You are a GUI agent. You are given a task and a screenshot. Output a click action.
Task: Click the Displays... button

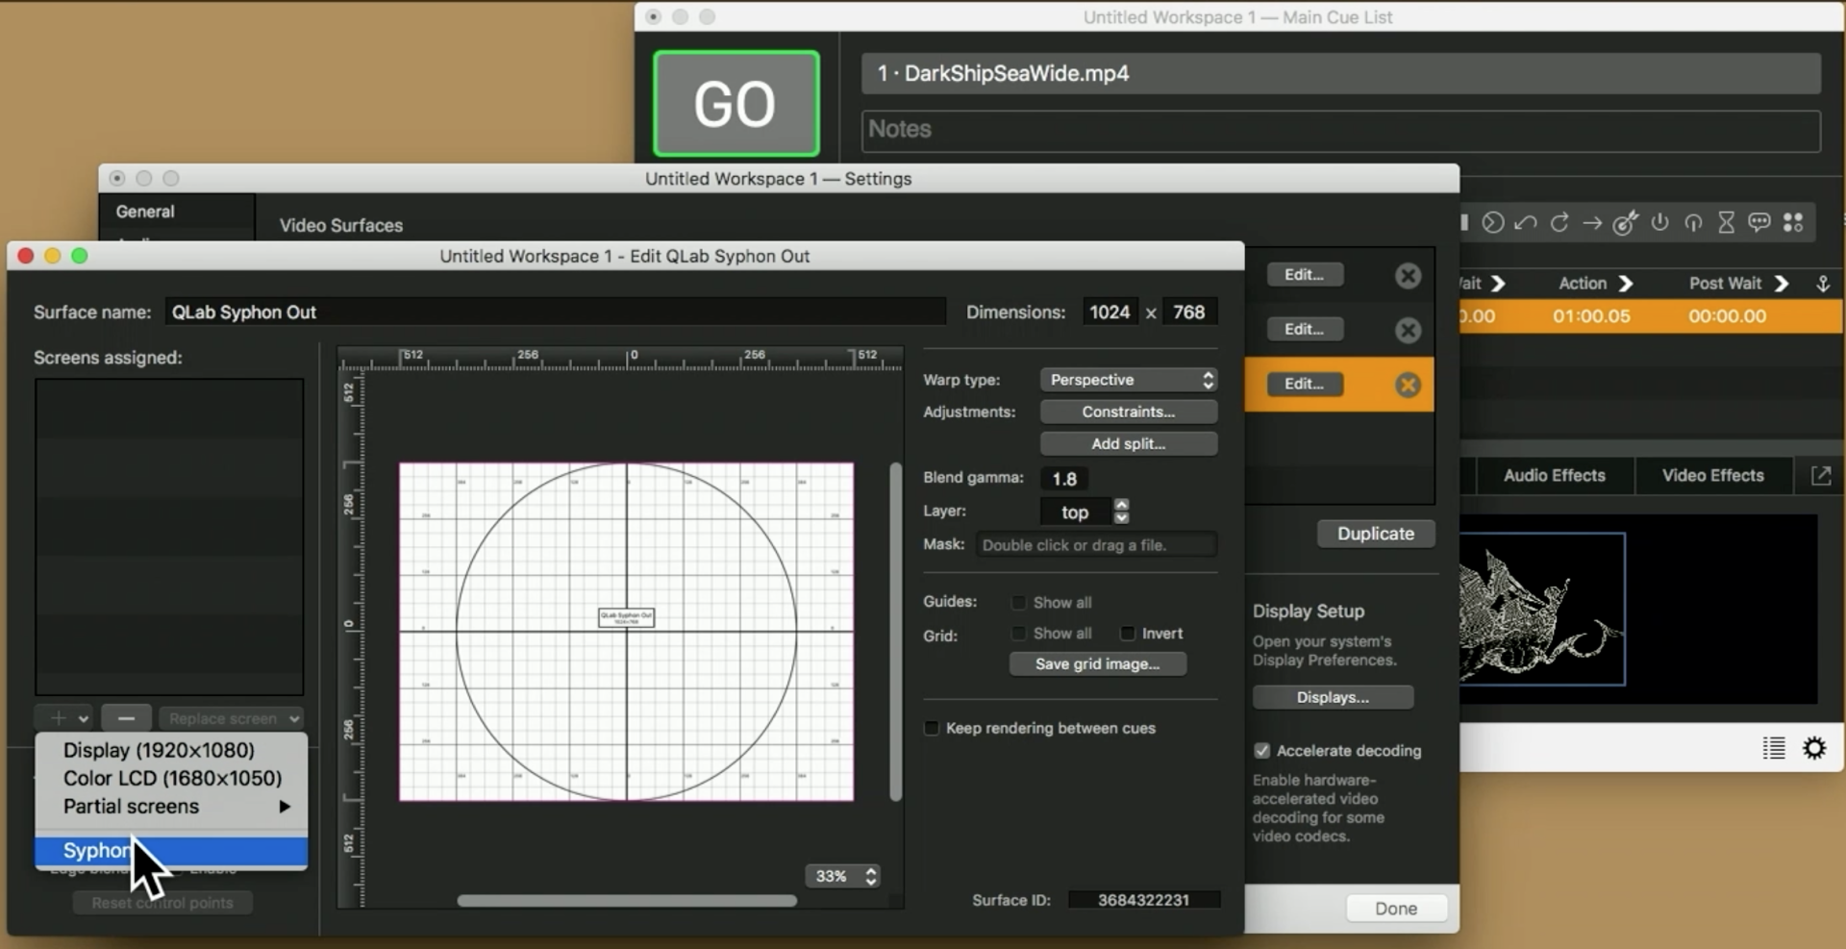coord(1333,697)
